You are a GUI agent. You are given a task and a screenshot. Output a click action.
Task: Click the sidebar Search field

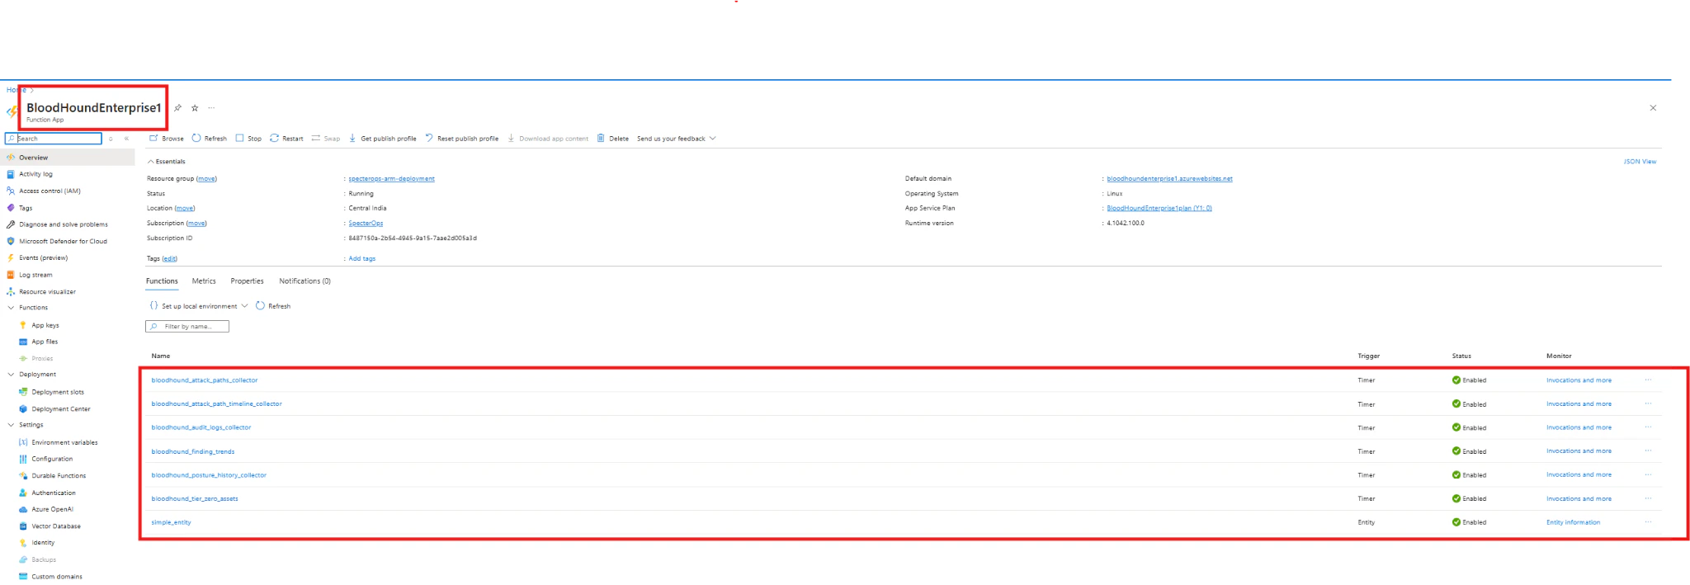[x=54, y=139]
